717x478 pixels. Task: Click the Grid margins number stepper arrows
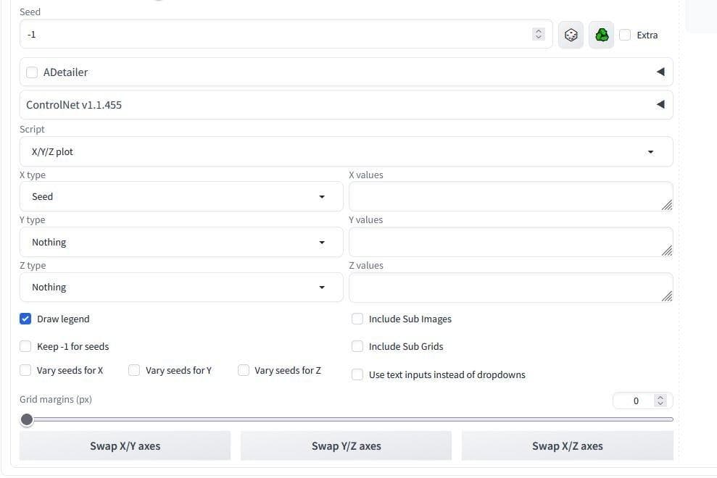pos(660,401)
